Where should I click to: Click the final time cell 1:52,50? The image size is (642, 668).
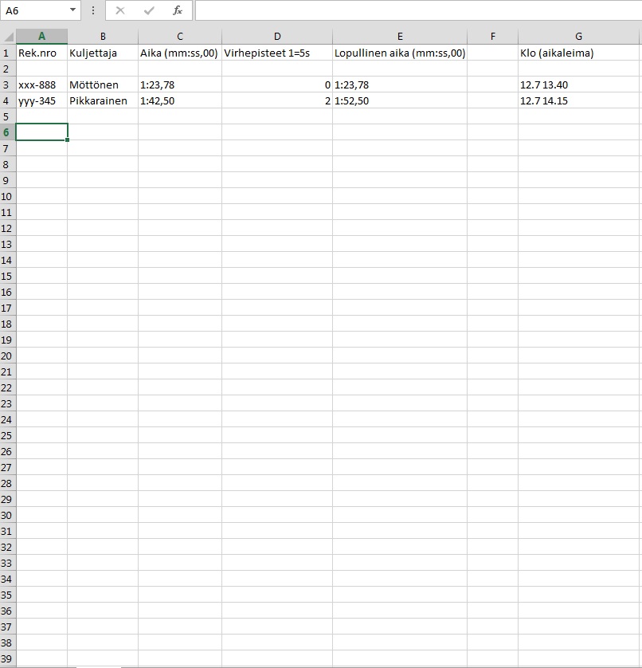399,100
